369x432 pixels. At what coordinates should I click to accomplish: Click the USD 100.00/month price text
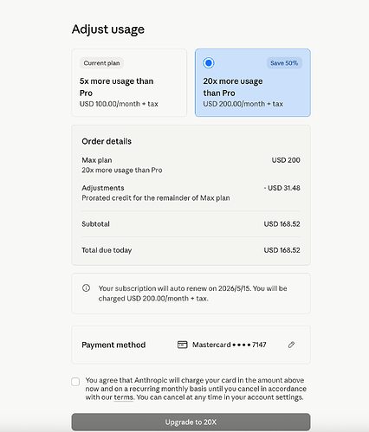pyautogui.click(x=119, y=104)
